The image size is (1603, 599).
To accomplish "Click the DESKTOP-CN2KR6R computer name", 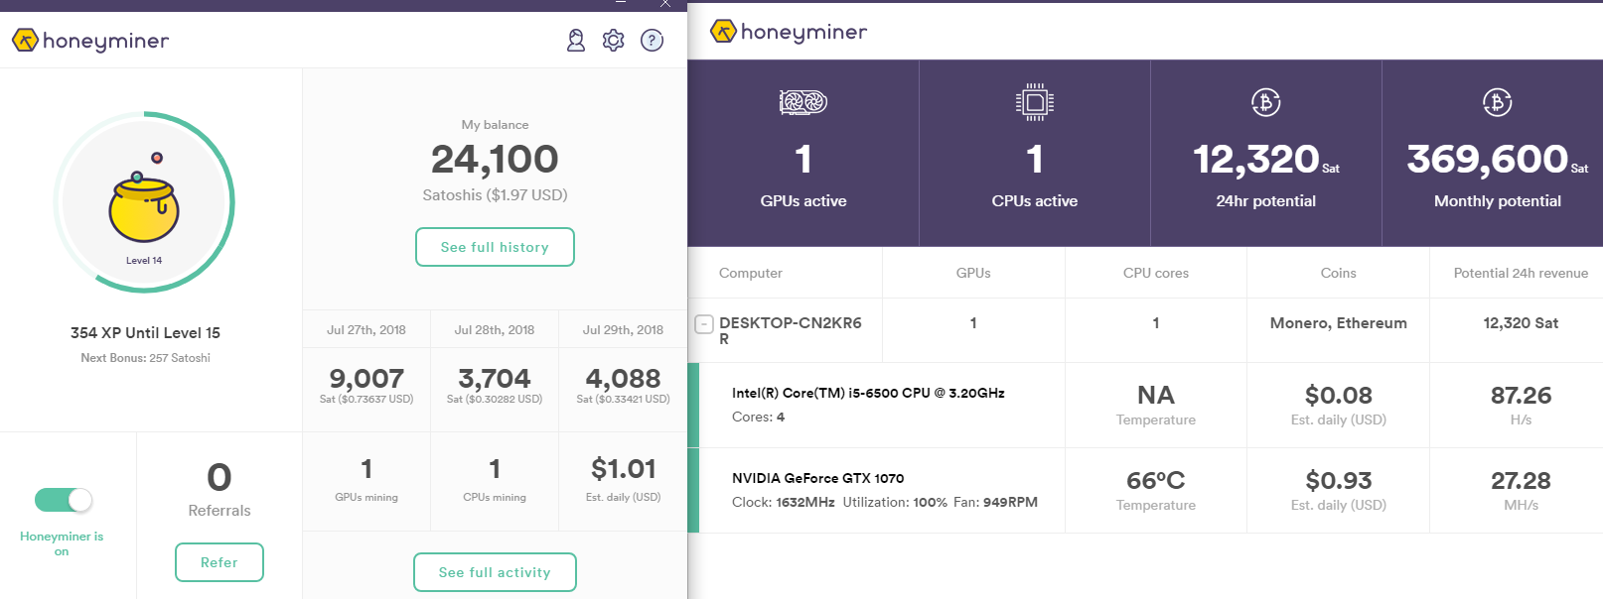I will click(x=791, y=330).
